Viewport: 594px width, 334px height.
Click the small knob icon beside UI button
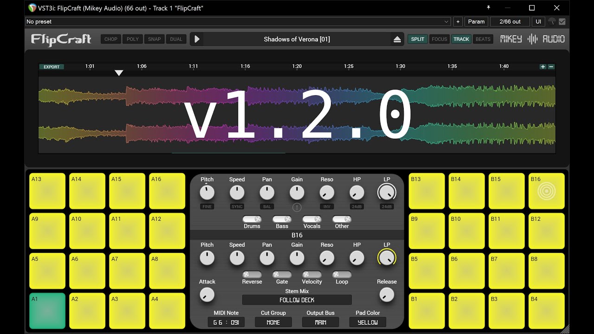click(x=552, y=21)
